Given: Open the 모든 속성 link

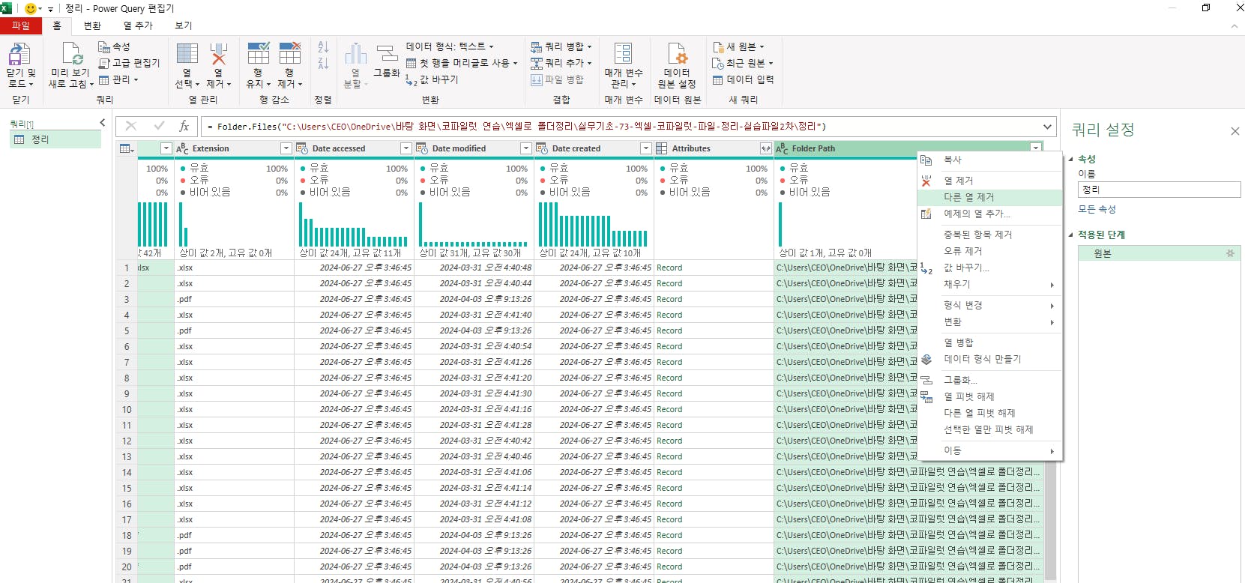Looking at the screenshot, I should (x=1097, y=209).
